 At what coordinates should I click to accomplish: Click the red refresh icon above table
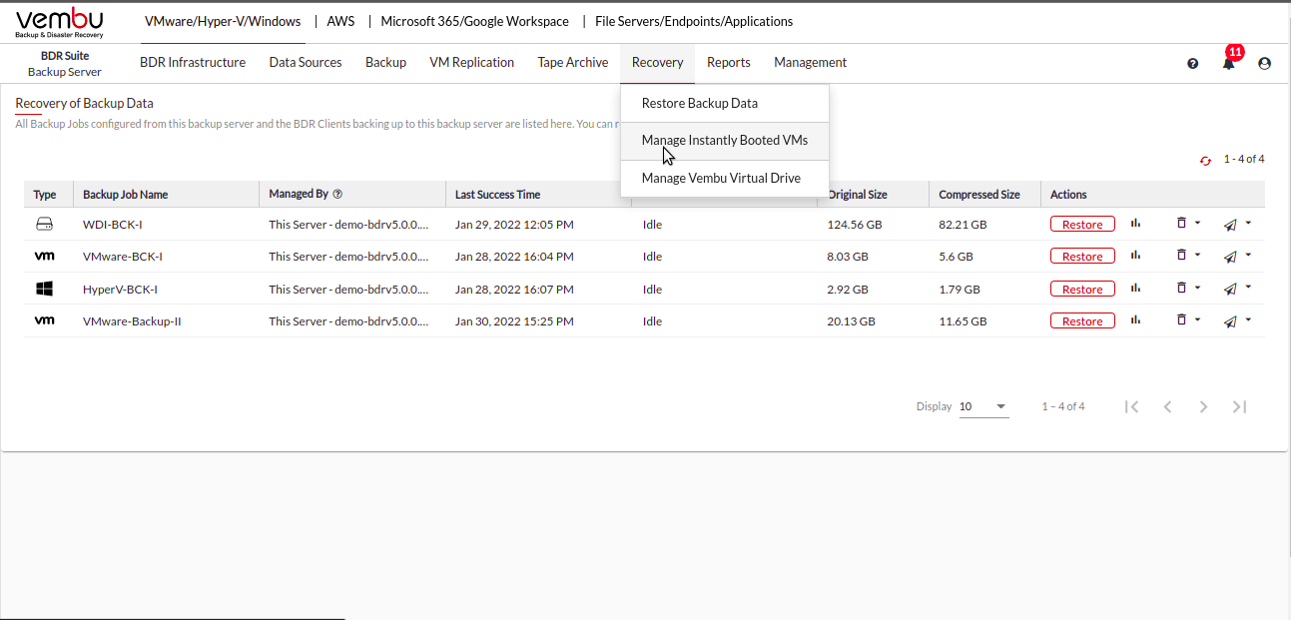tap(1205, 160)
